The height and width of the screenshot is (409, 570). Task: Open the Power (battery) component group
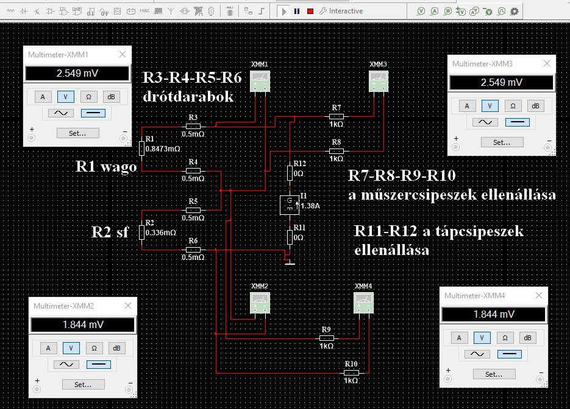tap(131, 11)
